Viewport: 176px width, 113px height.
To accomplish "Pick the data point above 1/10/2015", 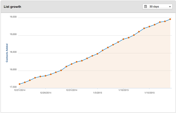I will [x=123, y=39].
